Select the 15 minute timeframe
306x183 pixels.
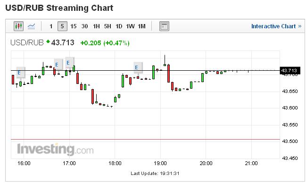coord(74,26)
